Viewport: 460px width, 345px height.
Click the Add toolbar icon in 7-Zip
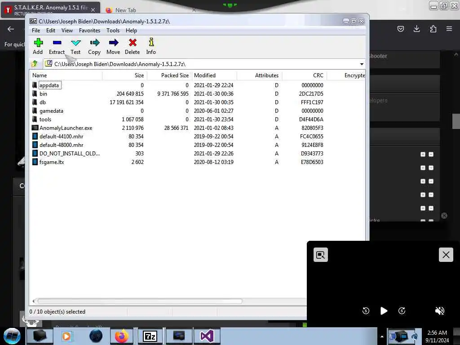(x=38, y=46)
